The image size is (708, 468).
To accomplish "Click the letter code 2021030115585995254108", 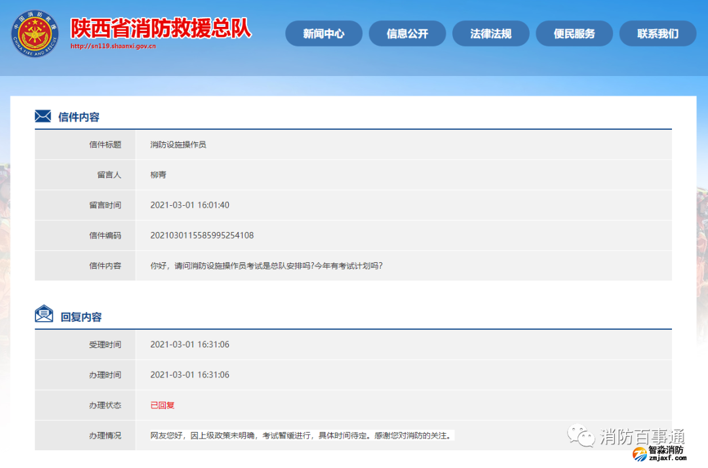I will 202,235.
